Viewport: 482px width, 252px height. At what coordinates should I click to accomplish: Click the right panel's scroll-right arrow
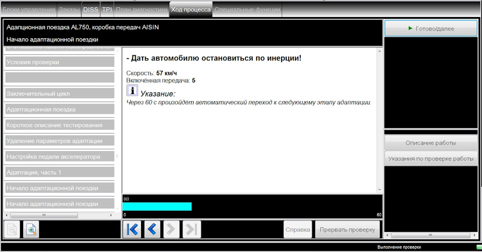point(474,235)
